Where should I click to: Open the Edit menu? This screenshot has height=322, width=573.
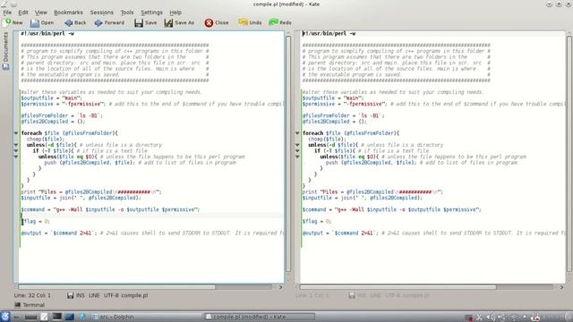coord(23,13)
